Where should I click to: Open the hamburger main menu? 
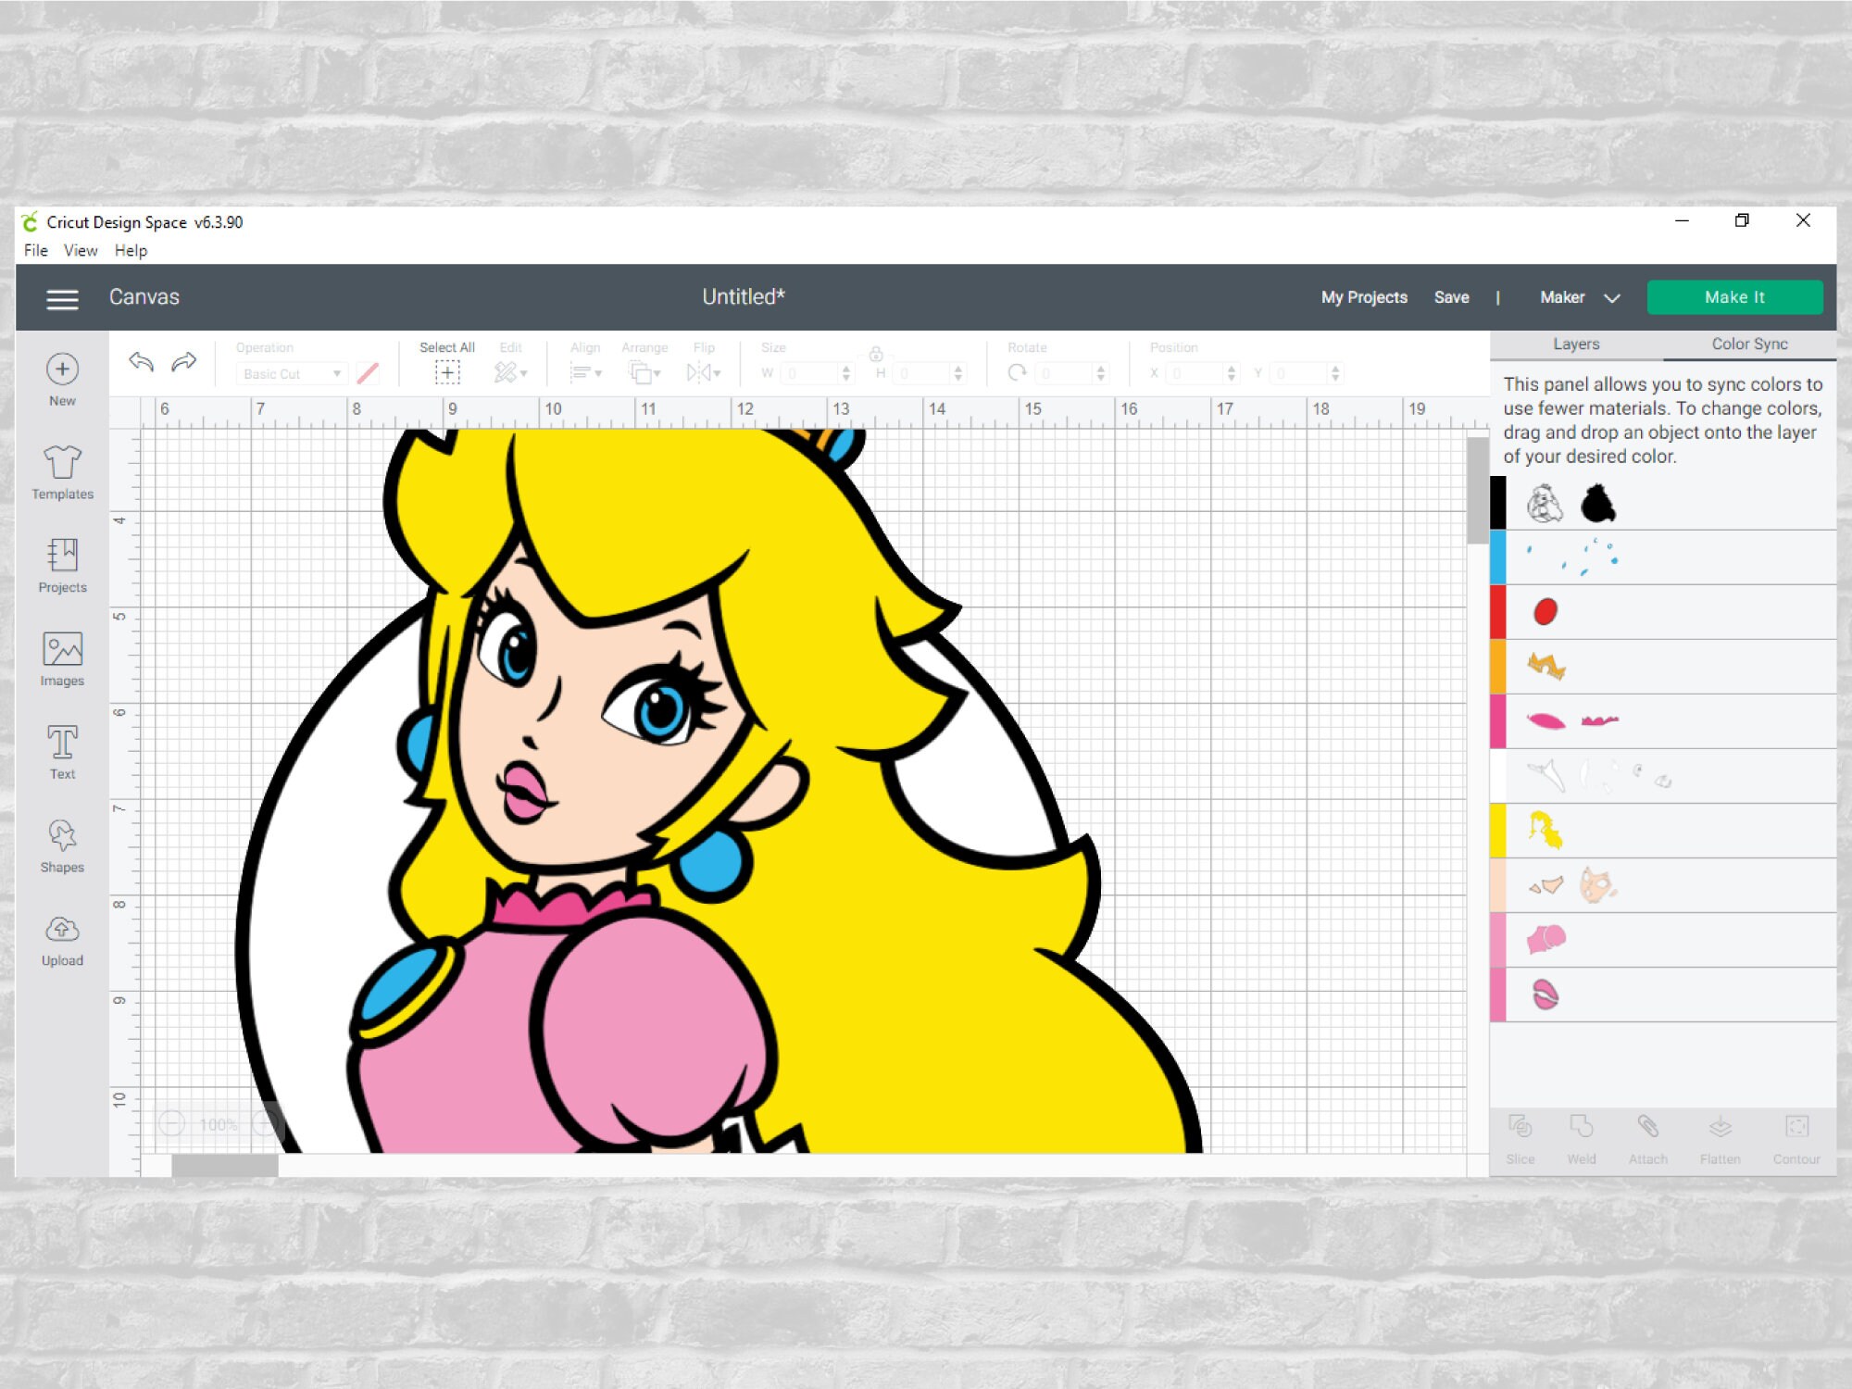[62, 298]
